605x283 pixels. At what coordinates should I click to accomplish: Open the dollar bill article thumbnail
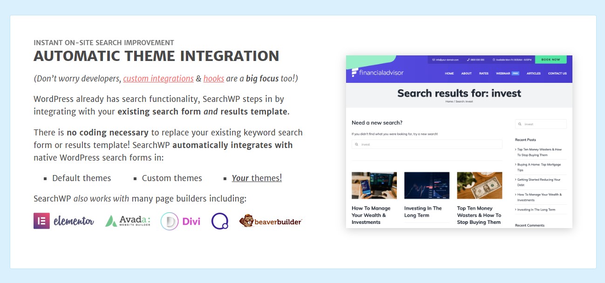(479, 185)
